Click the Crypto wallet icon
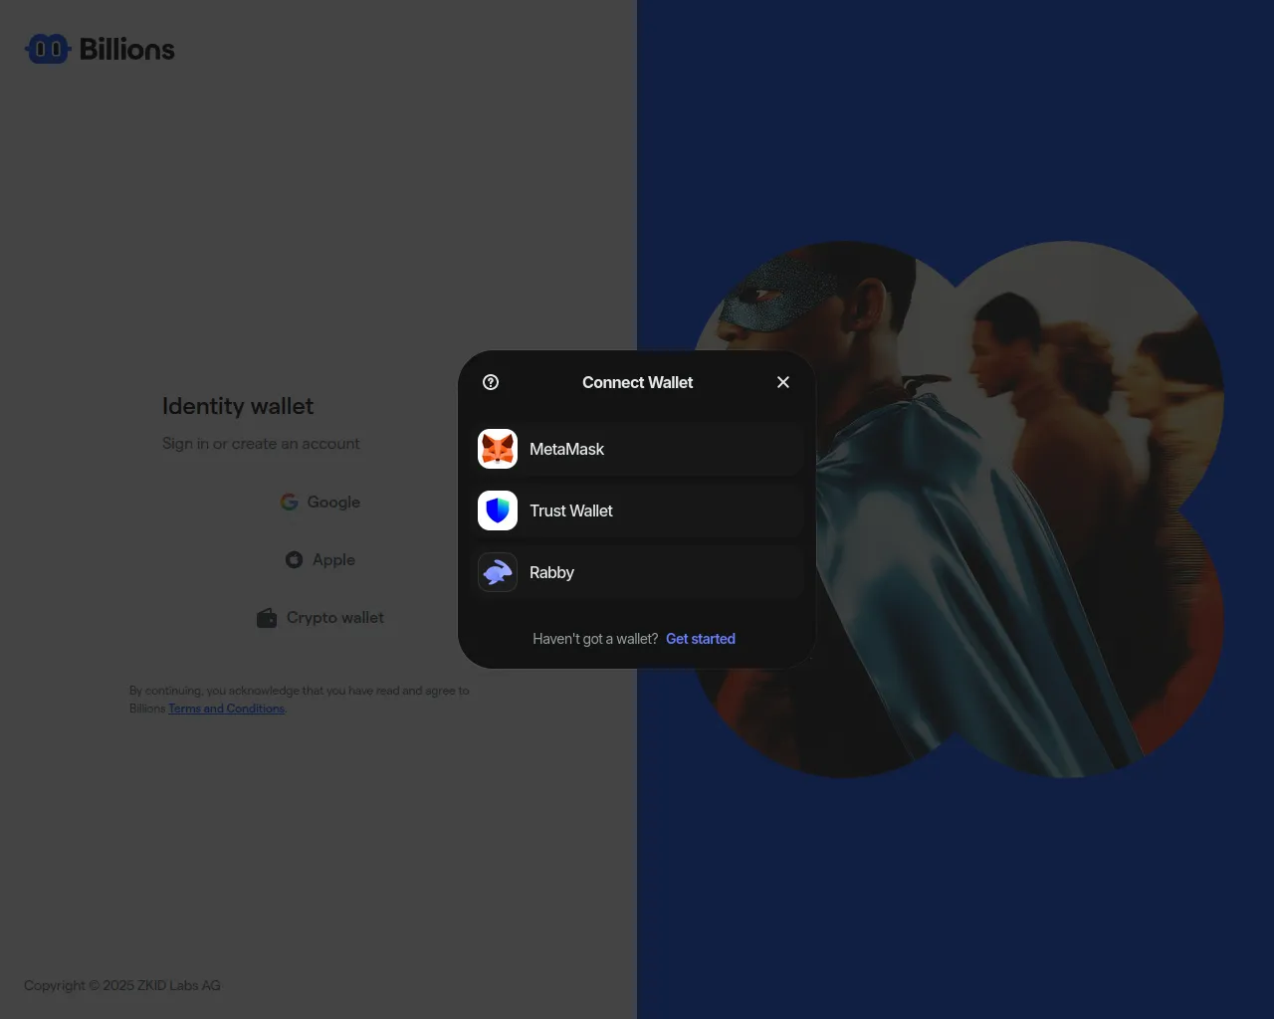Image resolution: width=1274 pixels, height=1019 pixels. click(x=267, y=618)
